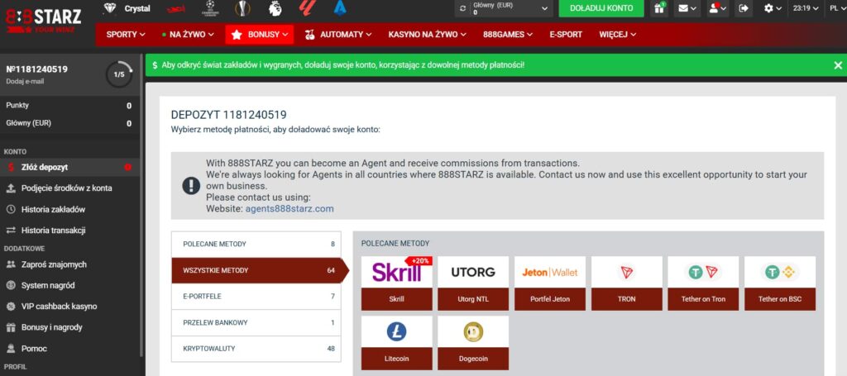Viewport: 847px width, 376px height.
Task: Expand the WIĘCEJ menu
Action: [617, 34]
